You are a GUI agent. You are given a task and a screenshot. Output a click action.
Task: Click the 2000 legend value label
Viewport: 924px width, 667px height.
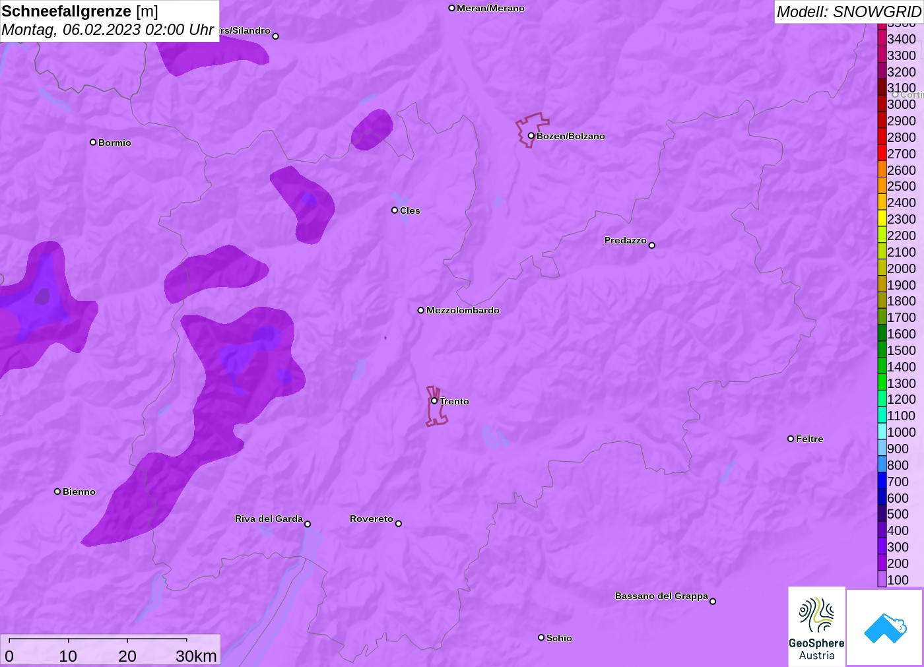coord(902,269)
